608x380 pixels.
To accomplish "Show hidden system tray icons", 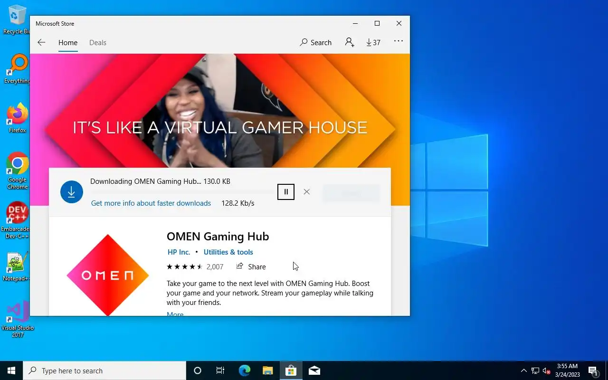I will click(524, 370).
